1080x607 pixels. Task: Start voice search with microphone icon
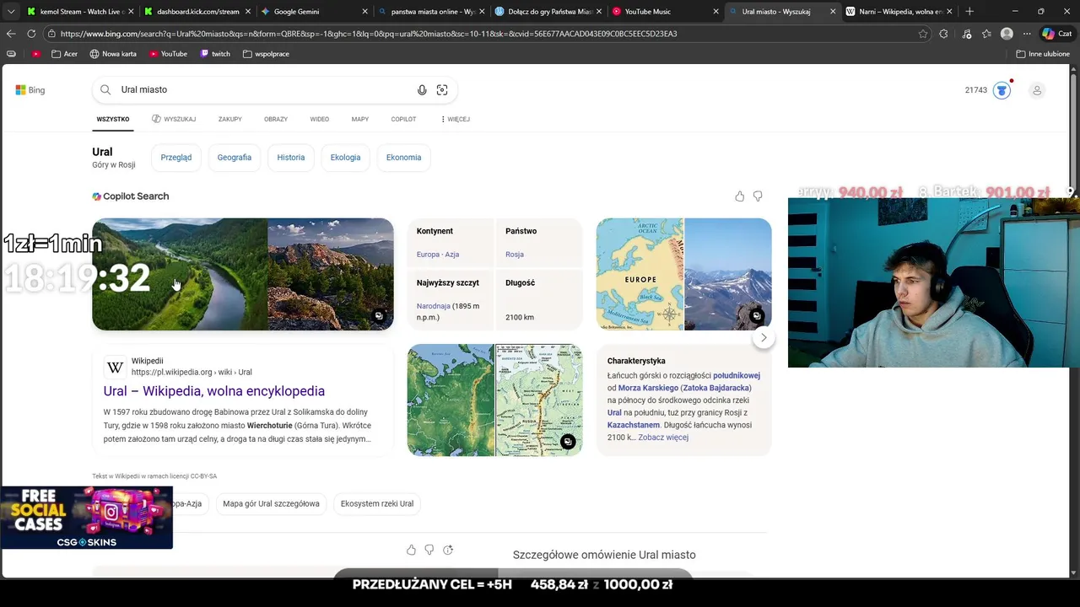[x=422, y=90]
